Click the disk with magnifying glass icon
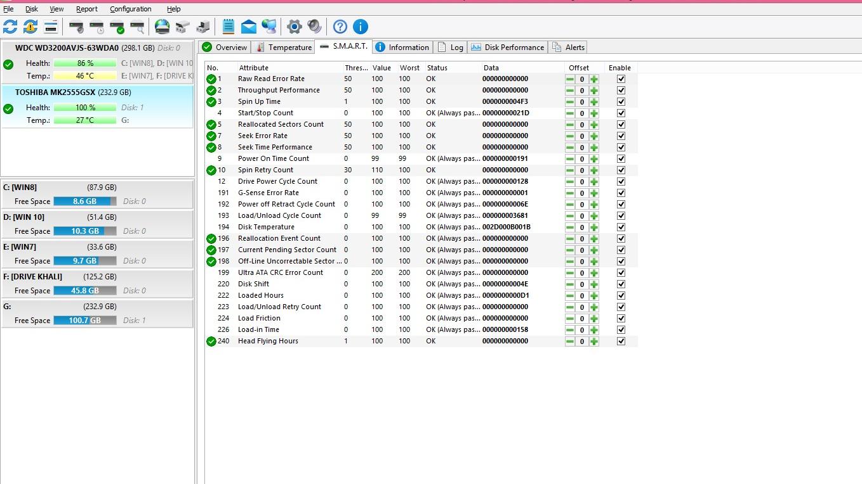The width and height of the screenshot is (862, 484). point(137,27)
